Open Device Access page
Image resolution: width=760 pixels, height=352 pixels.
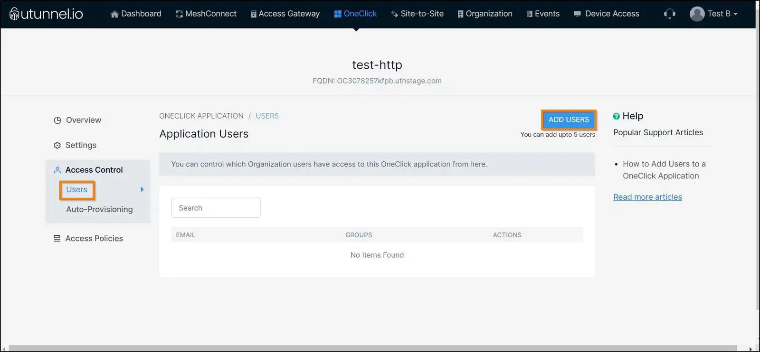click(606, 14)
